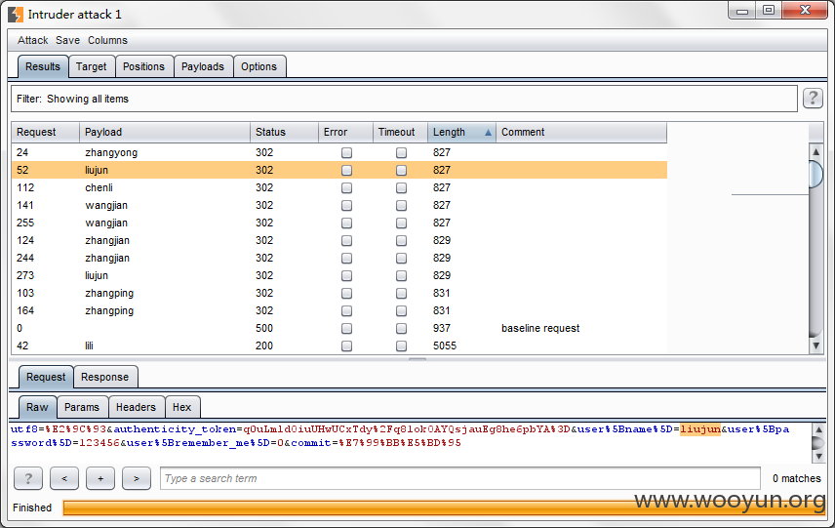Toggle Timeout checkbox for chenli row 112

402,188
